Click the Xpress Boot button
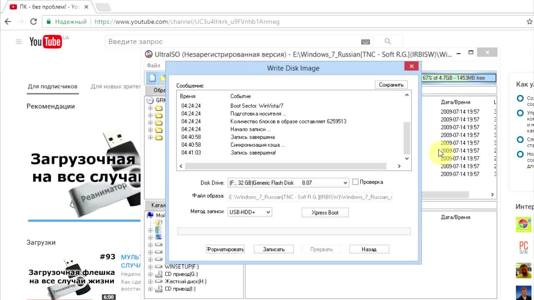The image size is (534, 300). pos(325,212)
